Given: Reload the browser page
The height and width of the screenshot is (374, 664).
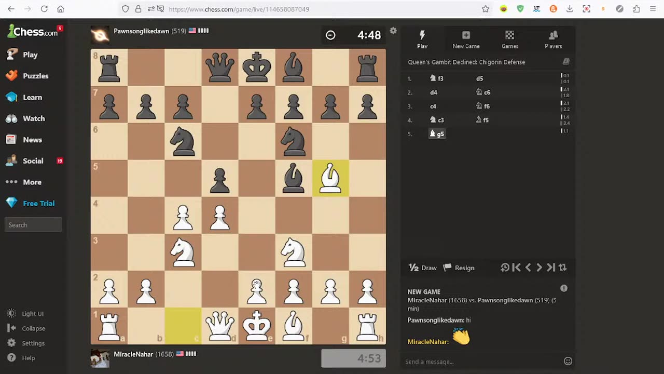Looking at the screenshot, I should coord(44,9).
